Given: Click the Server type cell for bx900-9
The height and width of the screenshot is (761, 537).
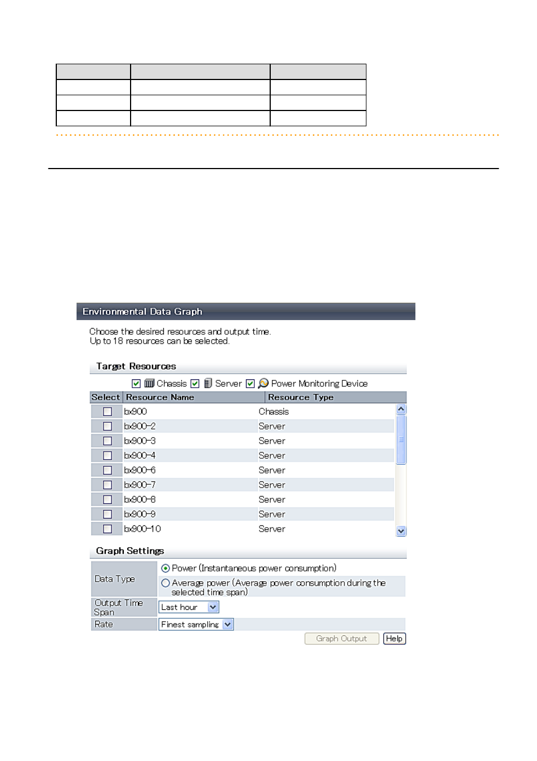Looking at the screenshot, I should [x=272, y=514].
